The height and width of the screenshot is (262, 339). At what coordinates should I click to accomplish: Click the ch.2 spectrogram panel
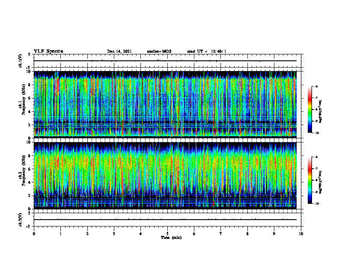pyautogui.click(x=165, y=176)
